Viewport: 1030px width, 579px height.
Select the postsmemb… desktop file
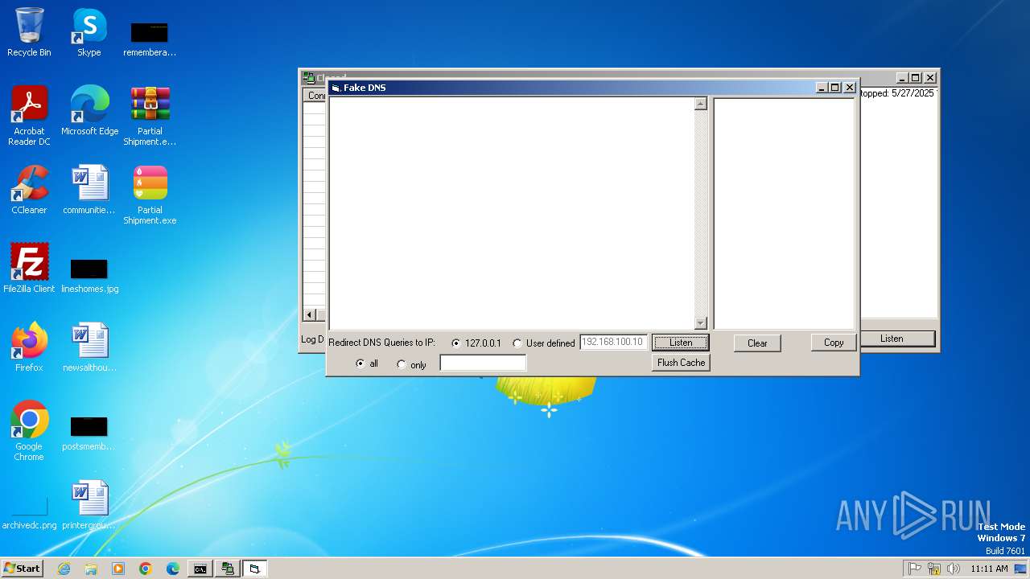tap(89, 433)
